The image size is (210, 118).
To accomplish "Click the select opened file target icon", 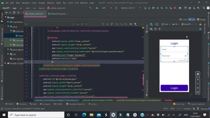I will (x=14, y=12).
